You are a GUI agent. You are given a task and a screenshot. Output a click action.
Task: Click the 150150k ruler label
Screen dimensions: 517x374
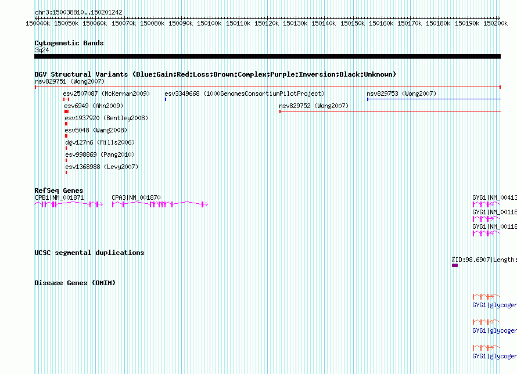pyautogui.click(x=353, y=23)
